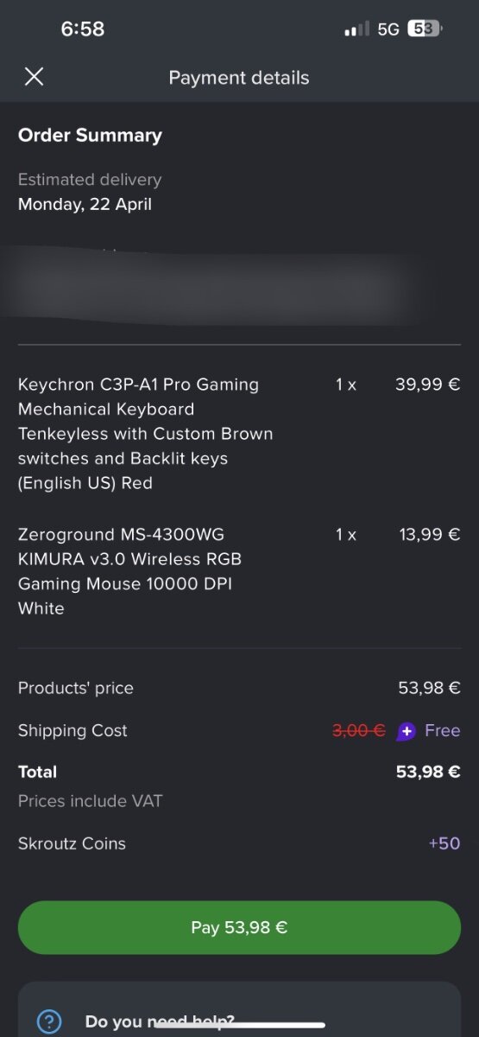Screen dimensions: 479x1037
Task: Tap the Total 53,98 € amount
Action: pyautogui.click(x=428, y=772)
